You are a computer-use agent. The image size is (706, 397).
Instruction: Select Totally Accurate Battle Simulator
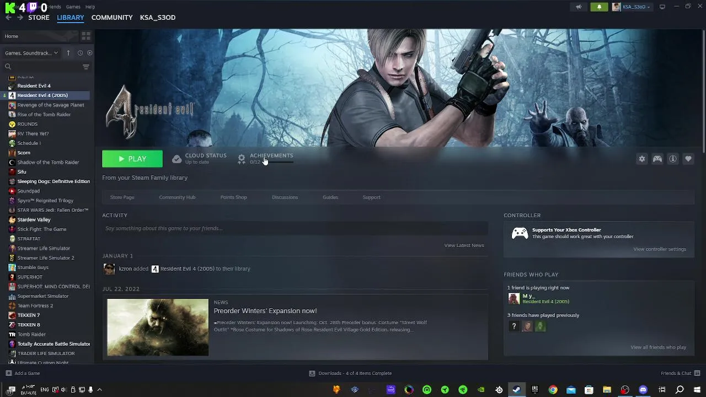54,344
